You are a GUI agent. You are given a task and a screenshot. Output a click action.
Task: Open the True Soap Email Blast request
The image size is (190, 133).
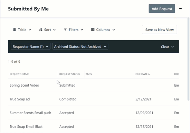tap(26, 127)
